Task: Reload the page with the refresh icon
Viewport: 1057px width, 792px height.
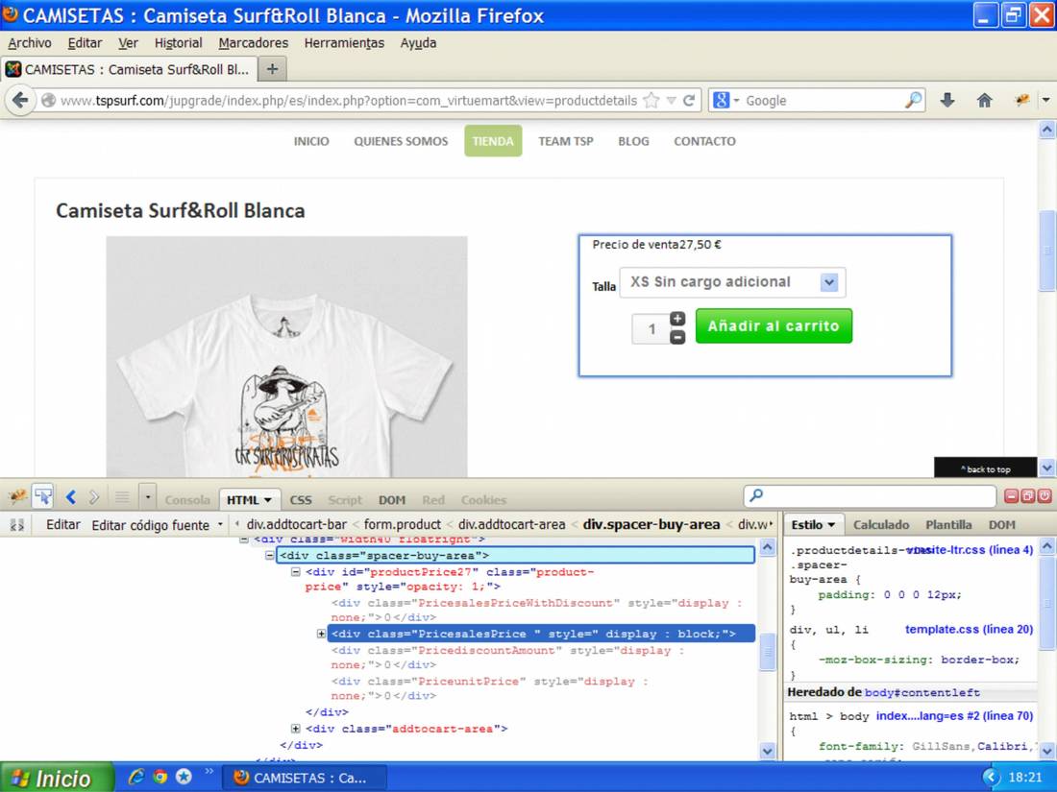Action: (689, 101)
